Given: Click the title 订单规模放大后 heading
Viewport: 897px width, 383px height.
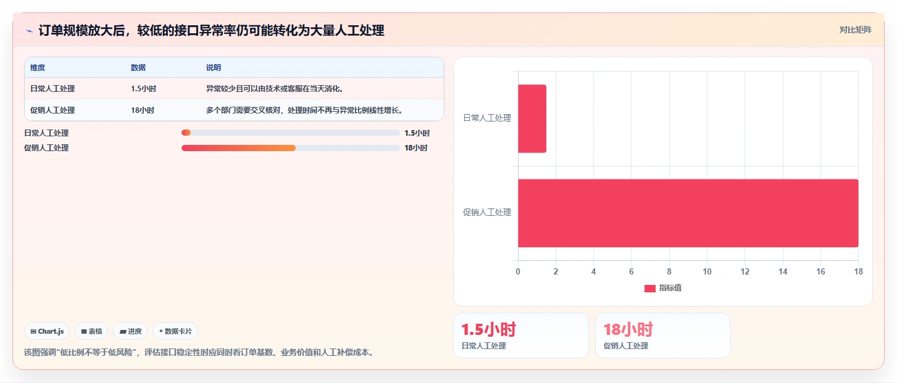Looking at the screenshot, I should [x=211, y=30].
